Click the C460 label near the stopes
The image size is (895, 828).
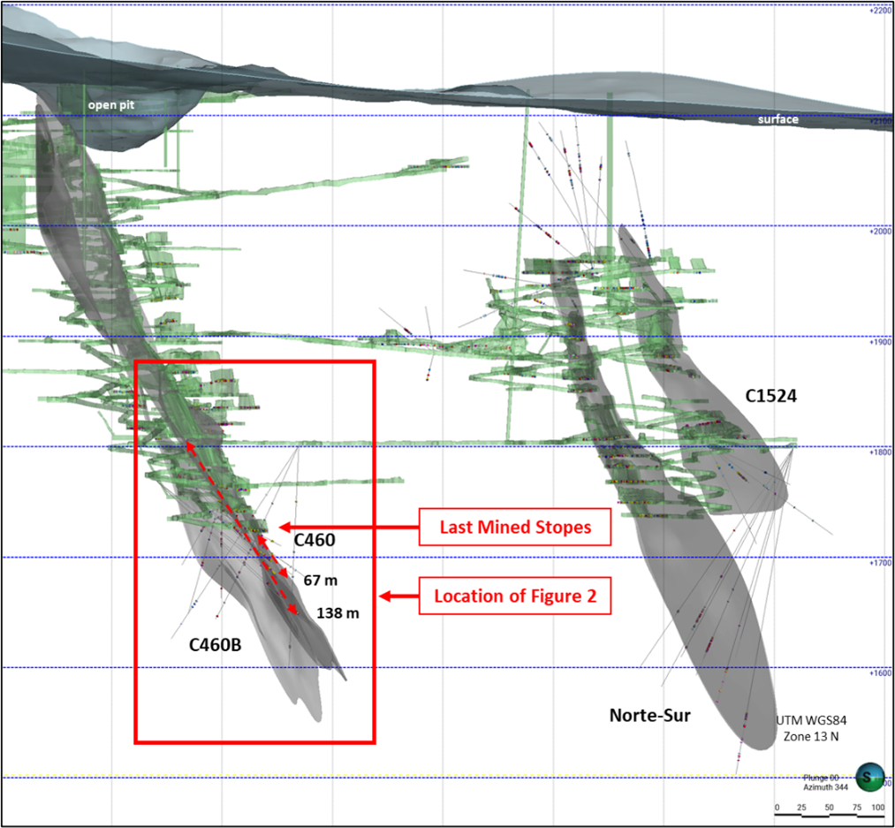pyautogui.click(x=314, y=540)
